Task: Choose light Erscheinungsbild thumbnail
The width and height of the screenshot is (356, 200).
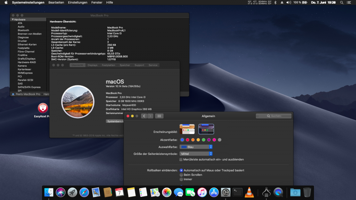Action: 187,129
